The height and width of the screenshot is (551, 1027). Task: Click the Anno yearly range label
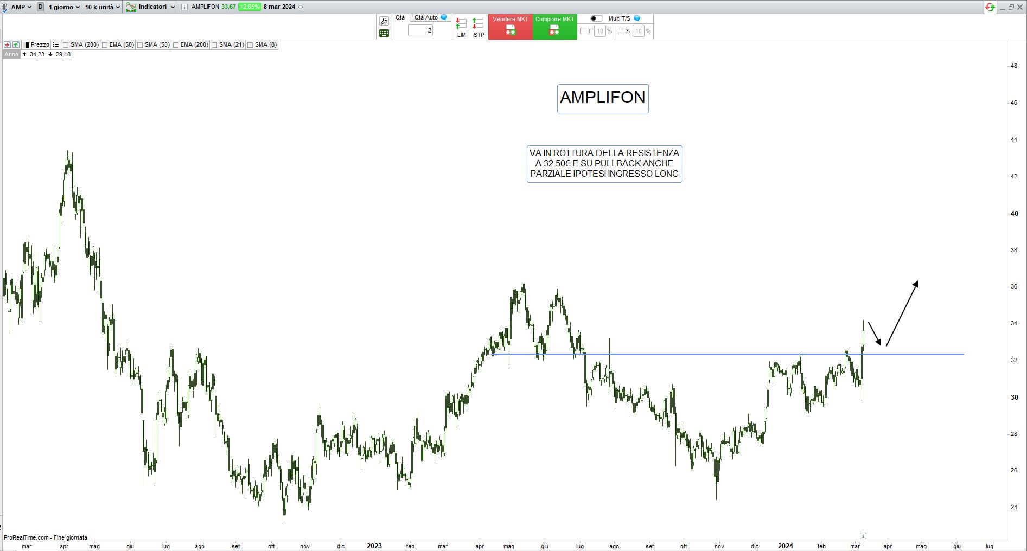(x=11, y=54)
